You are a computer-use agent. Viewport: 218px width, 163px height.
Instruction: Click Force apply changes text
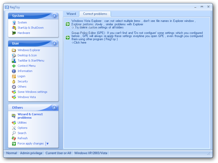tap(31, 143)
